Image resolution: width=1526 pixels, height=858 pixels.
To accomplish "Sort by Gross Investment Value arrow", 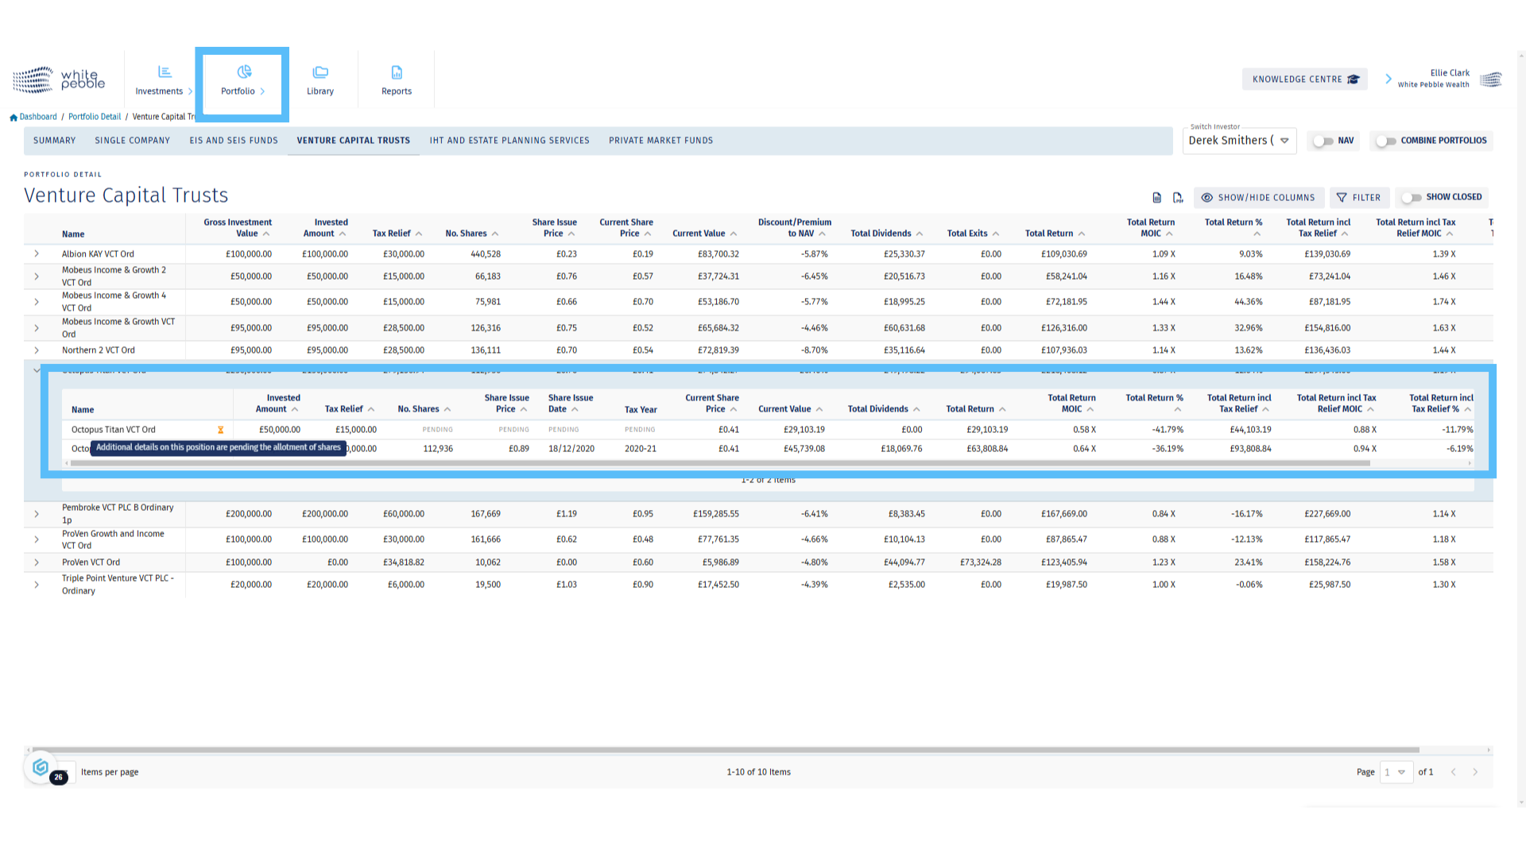I will (x=266, y=234).
